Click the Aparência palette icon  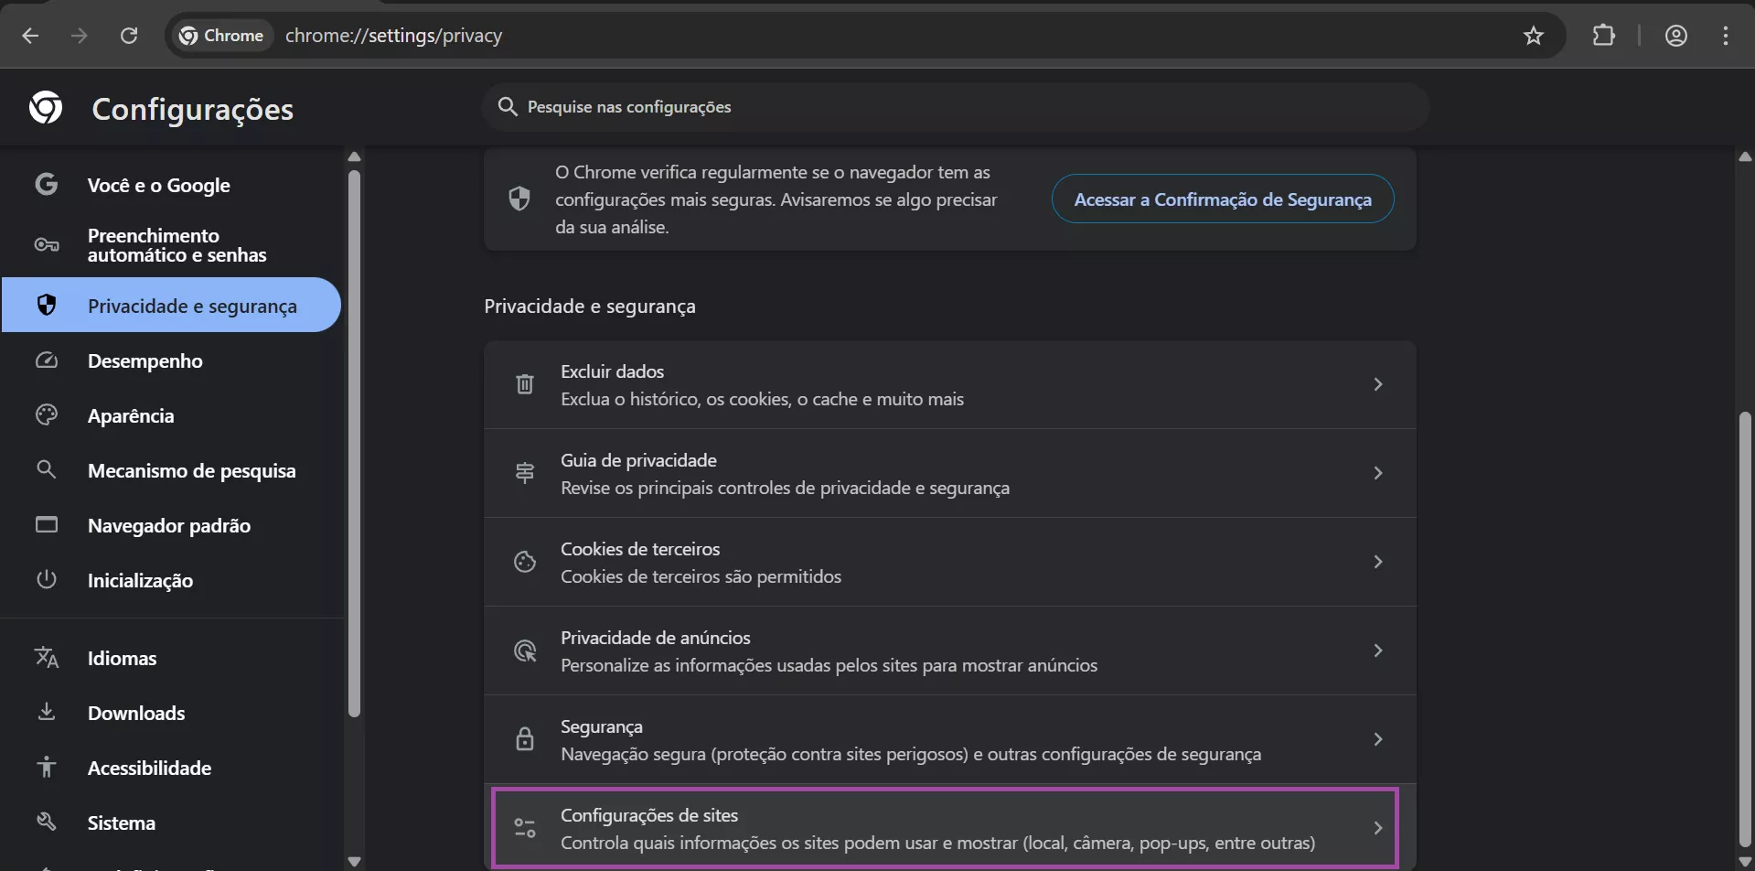[47, 414]
